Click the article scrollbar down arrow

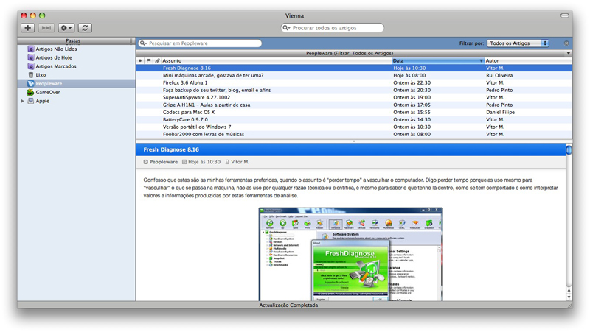click(x=569, y=297)
